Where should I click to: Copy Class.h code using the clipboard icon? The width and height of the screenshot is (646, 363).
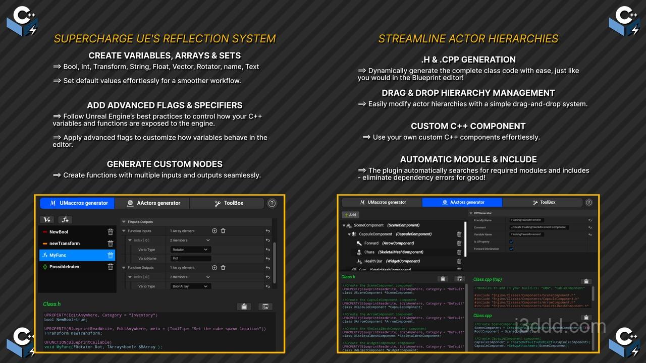tap(244, 307)
